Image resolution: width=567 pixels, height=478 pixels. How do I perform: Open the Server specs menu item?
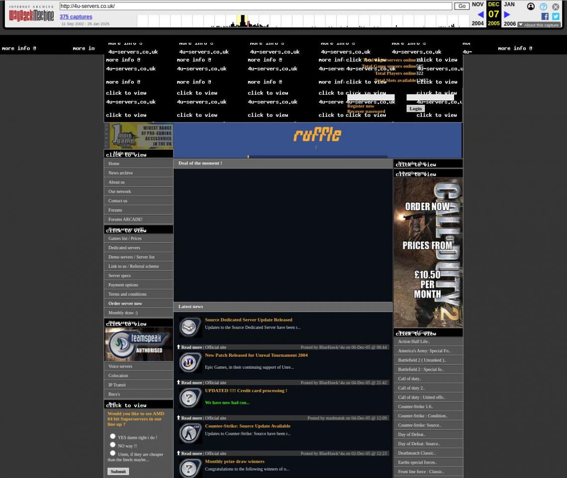coord(138,276)
